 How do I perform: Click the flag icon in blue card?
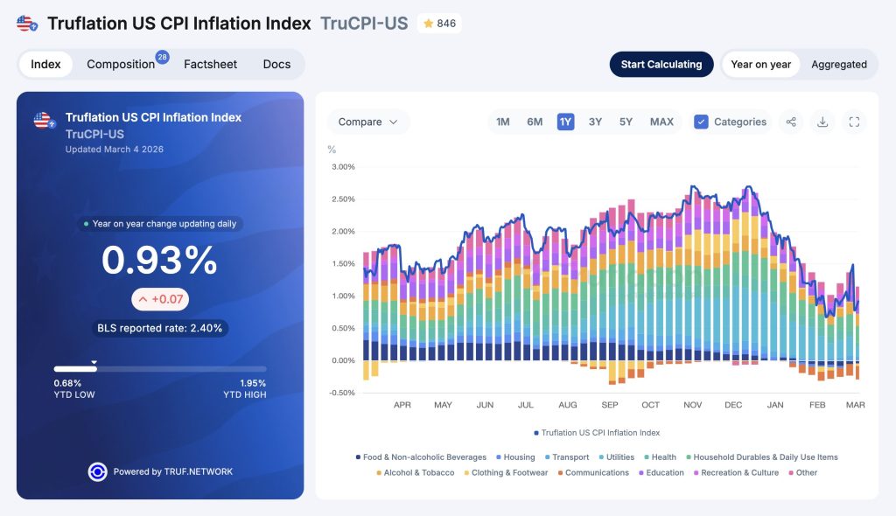[44, 121]
